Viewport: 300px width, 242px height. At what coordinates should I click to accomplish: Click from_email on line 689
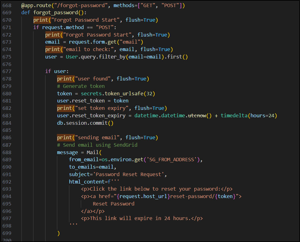[84, 159]
